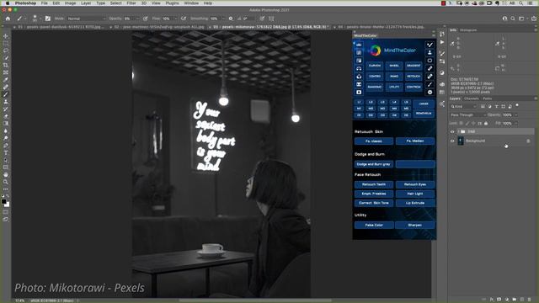Open the brush settings panel icon in options bar

(48, 19)
